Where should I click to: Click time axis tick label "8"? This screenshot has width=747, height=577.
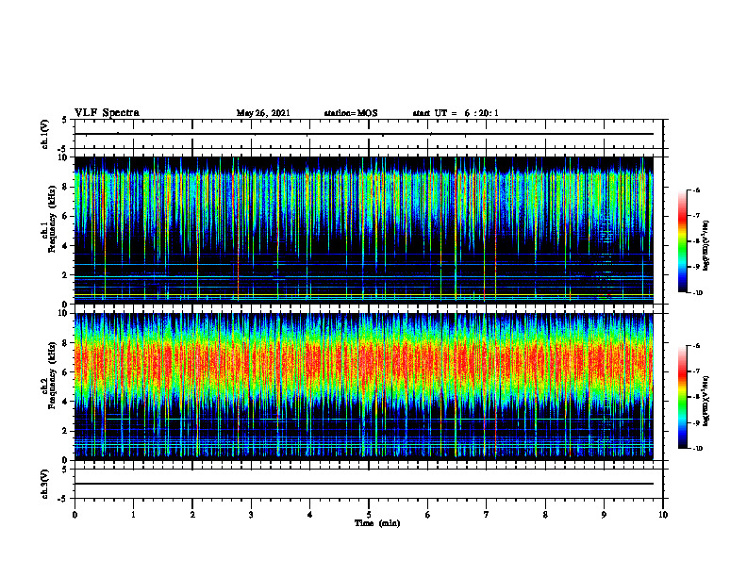pyautogui.click(x=545, y=514)
